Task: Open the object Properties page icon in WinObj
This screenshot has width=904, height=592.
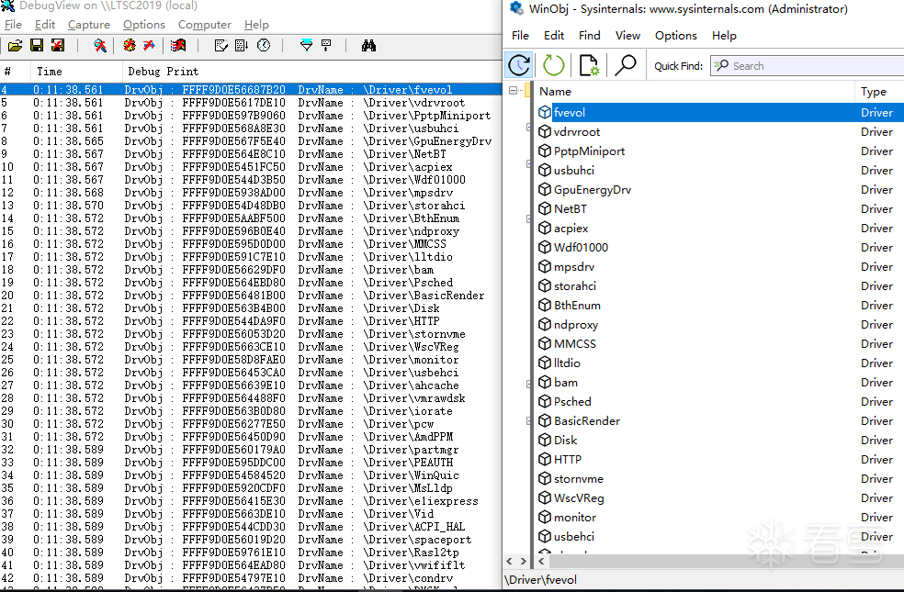Action: pos(589,65)
